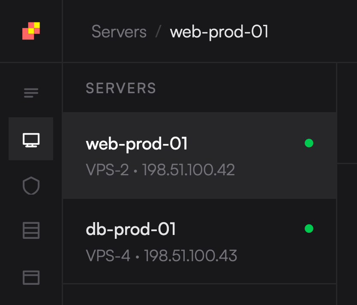Viewport: 357px width, 305px height.
Task: Click the red and yellow app logo
Action: 31,31
